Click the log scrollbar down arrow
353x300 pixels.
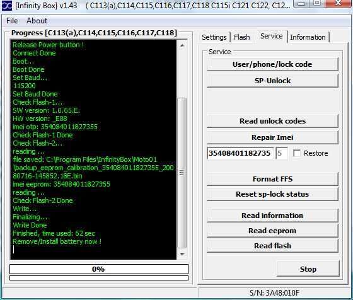click(182, 255)
